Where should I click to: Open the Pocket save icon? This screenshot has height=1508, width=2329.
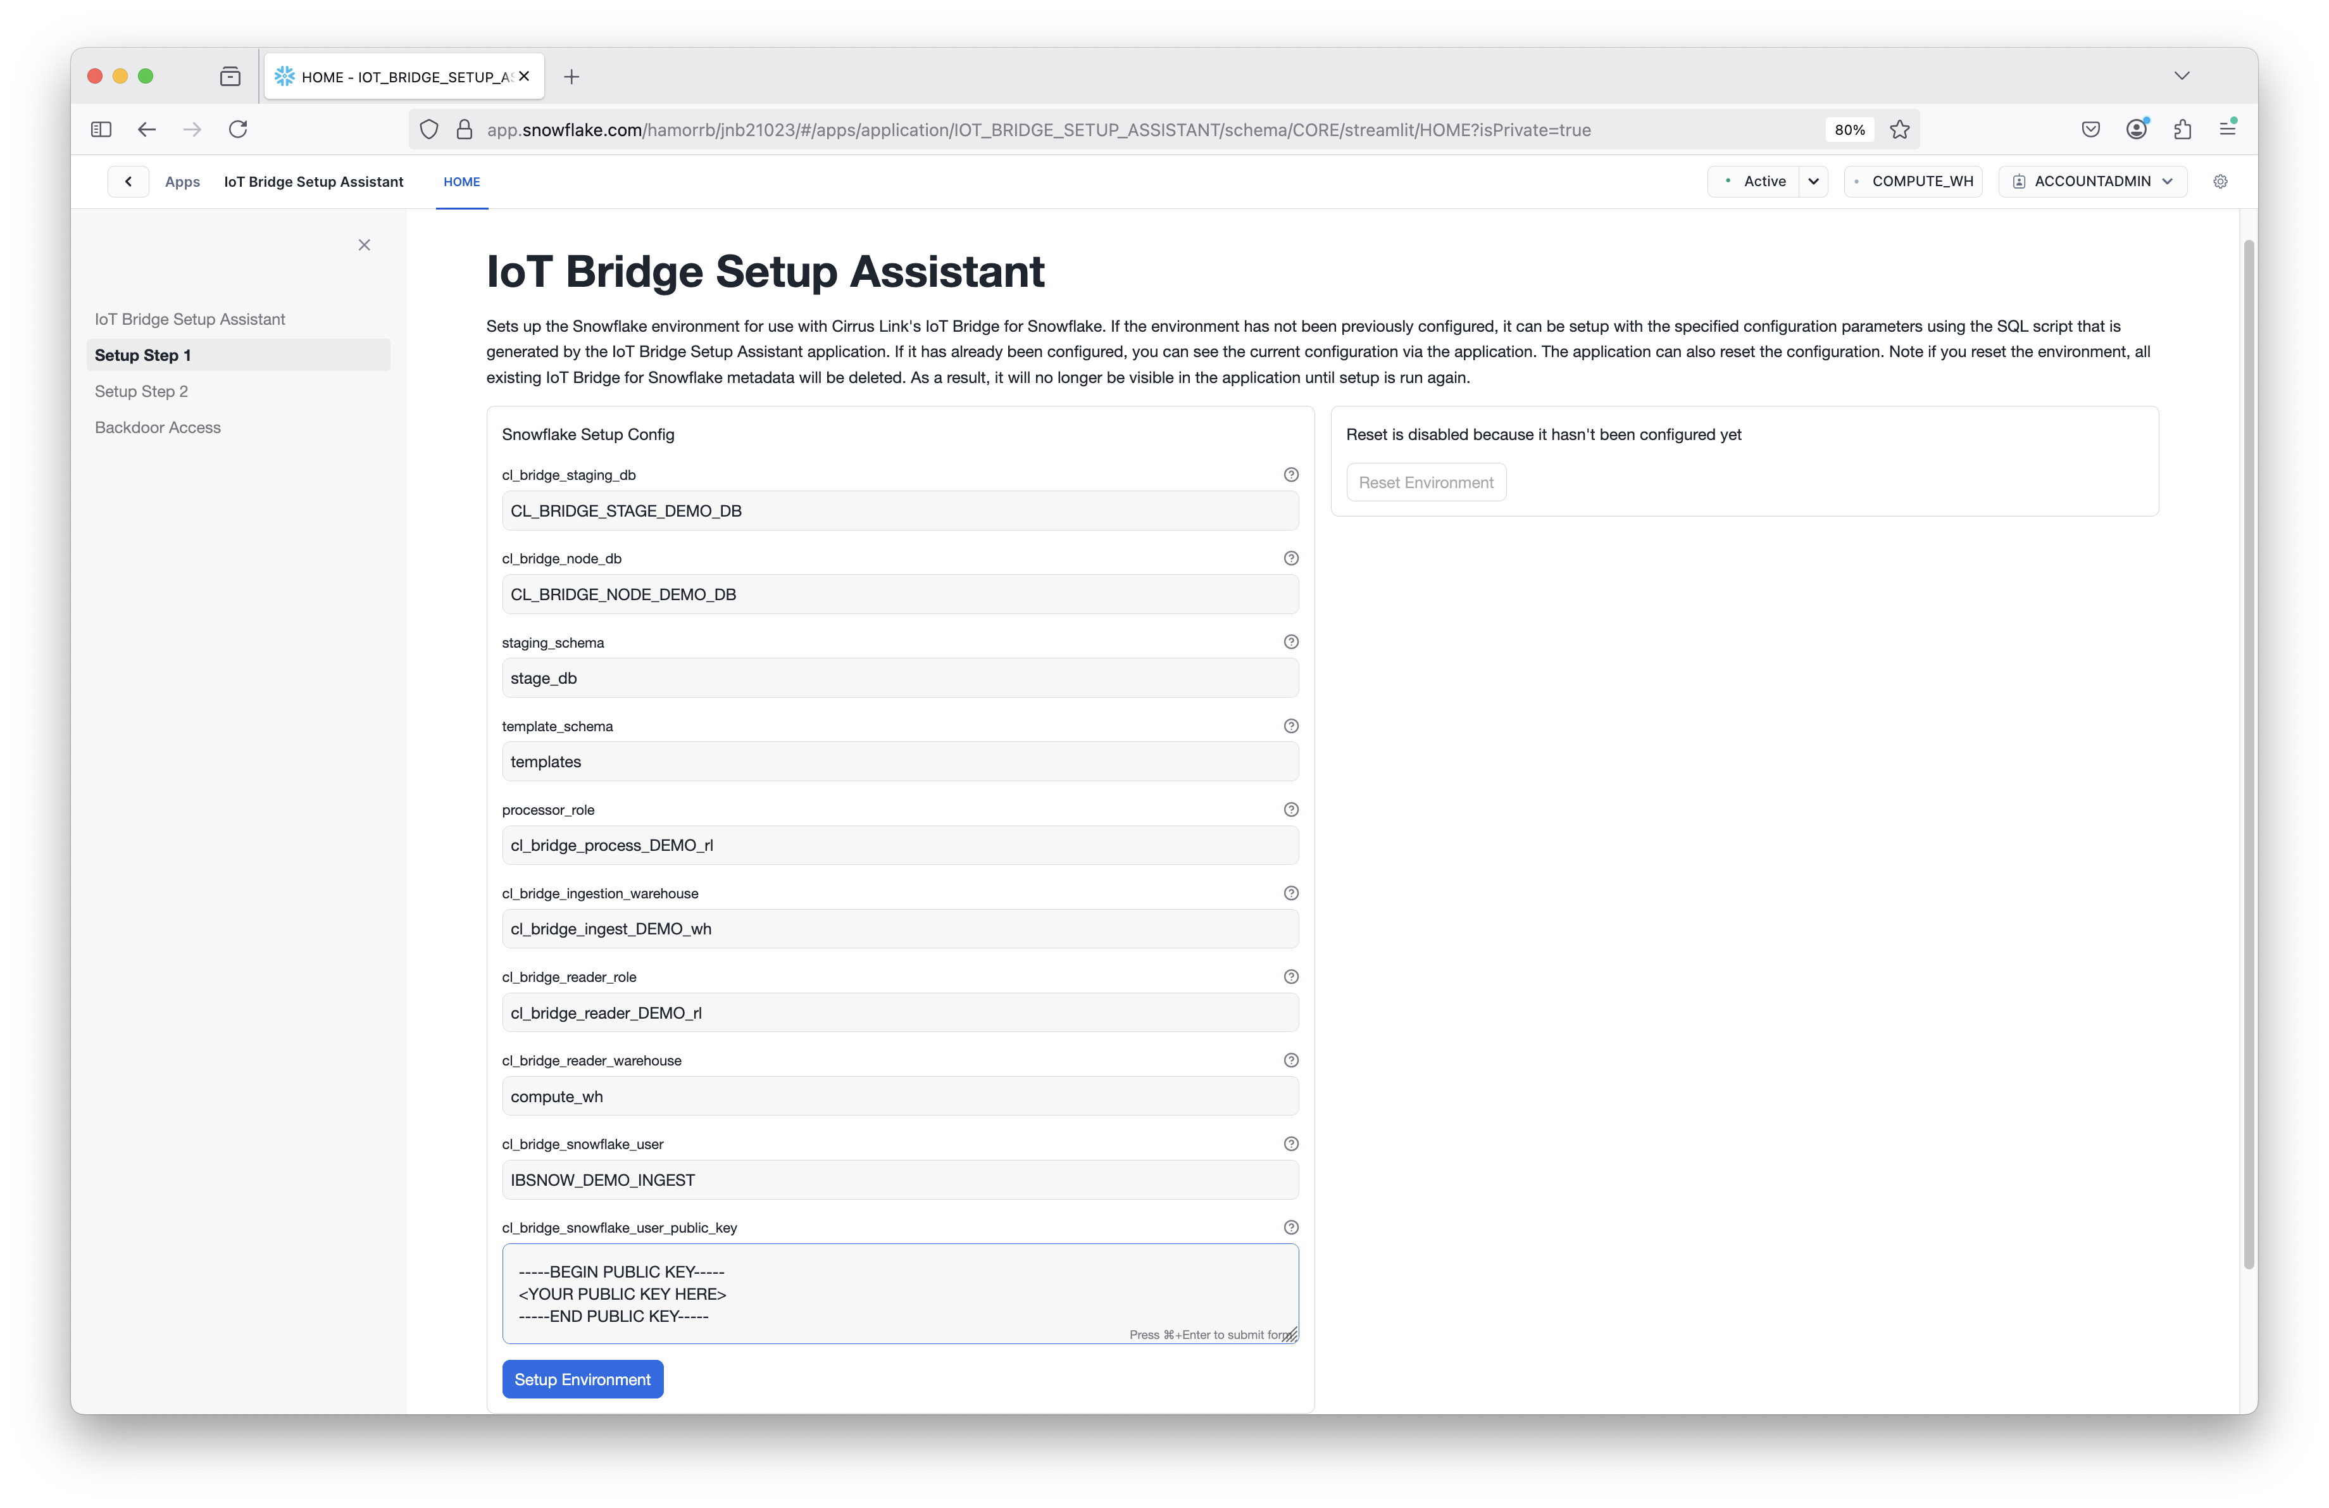[x=2091, y=129]
